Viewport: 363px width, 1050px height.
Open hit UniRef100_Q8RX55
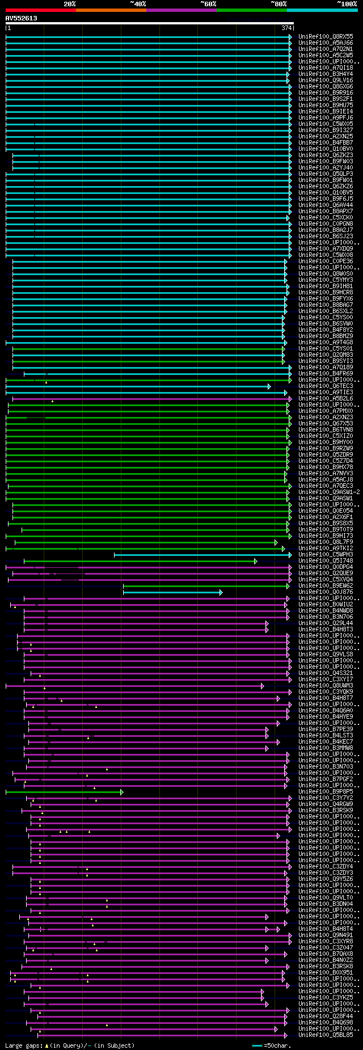click(326, 37)
